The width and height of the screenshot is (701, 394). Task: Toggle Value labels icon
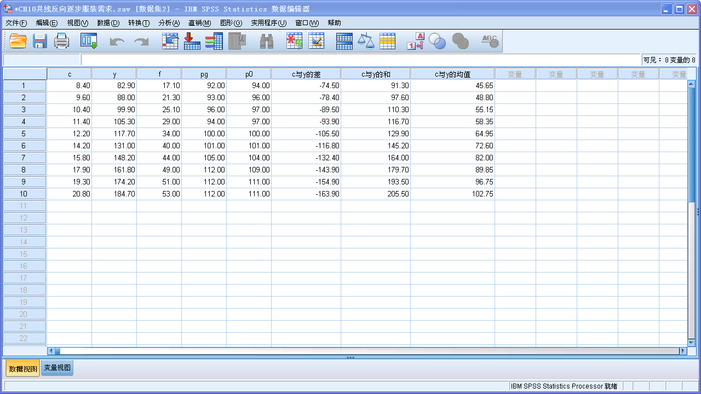416,41
